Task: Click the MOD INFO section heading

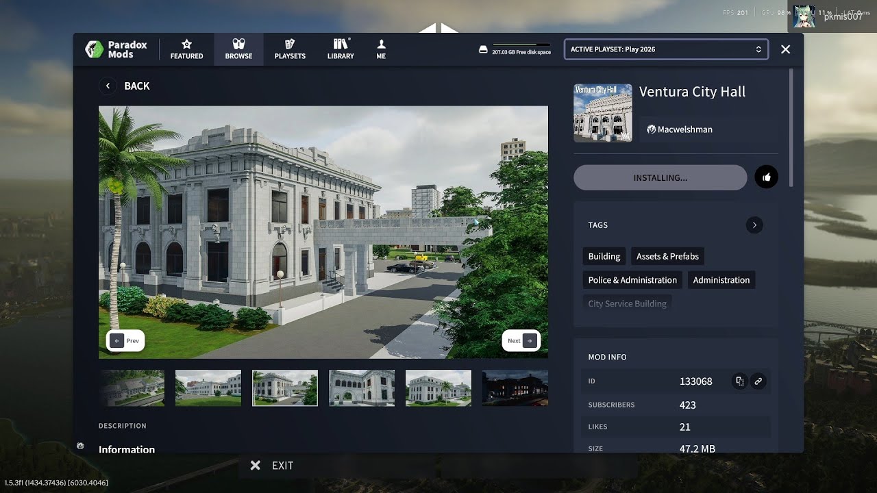Action: [x=607, y=357]
